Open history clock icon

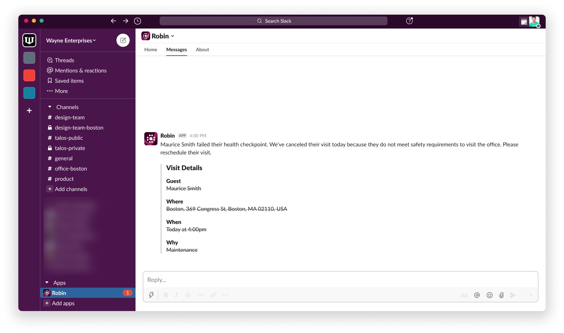(x=138, y=21)
